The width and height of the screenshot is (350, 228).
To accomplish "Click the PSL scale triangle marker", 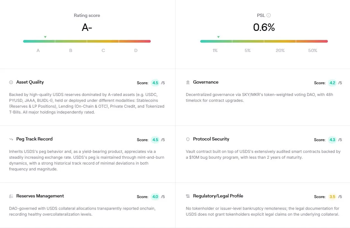I will coord(218,37).
